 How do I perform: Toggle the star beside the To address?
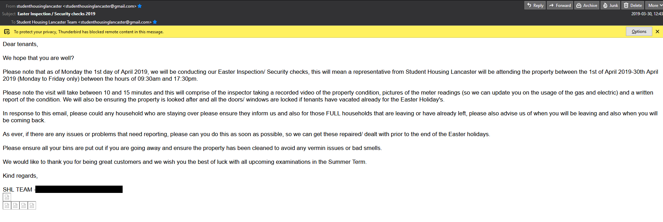(x=155, y=22)
